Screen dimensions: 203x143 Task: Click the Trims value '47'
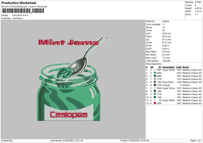[x=163, y=30]
